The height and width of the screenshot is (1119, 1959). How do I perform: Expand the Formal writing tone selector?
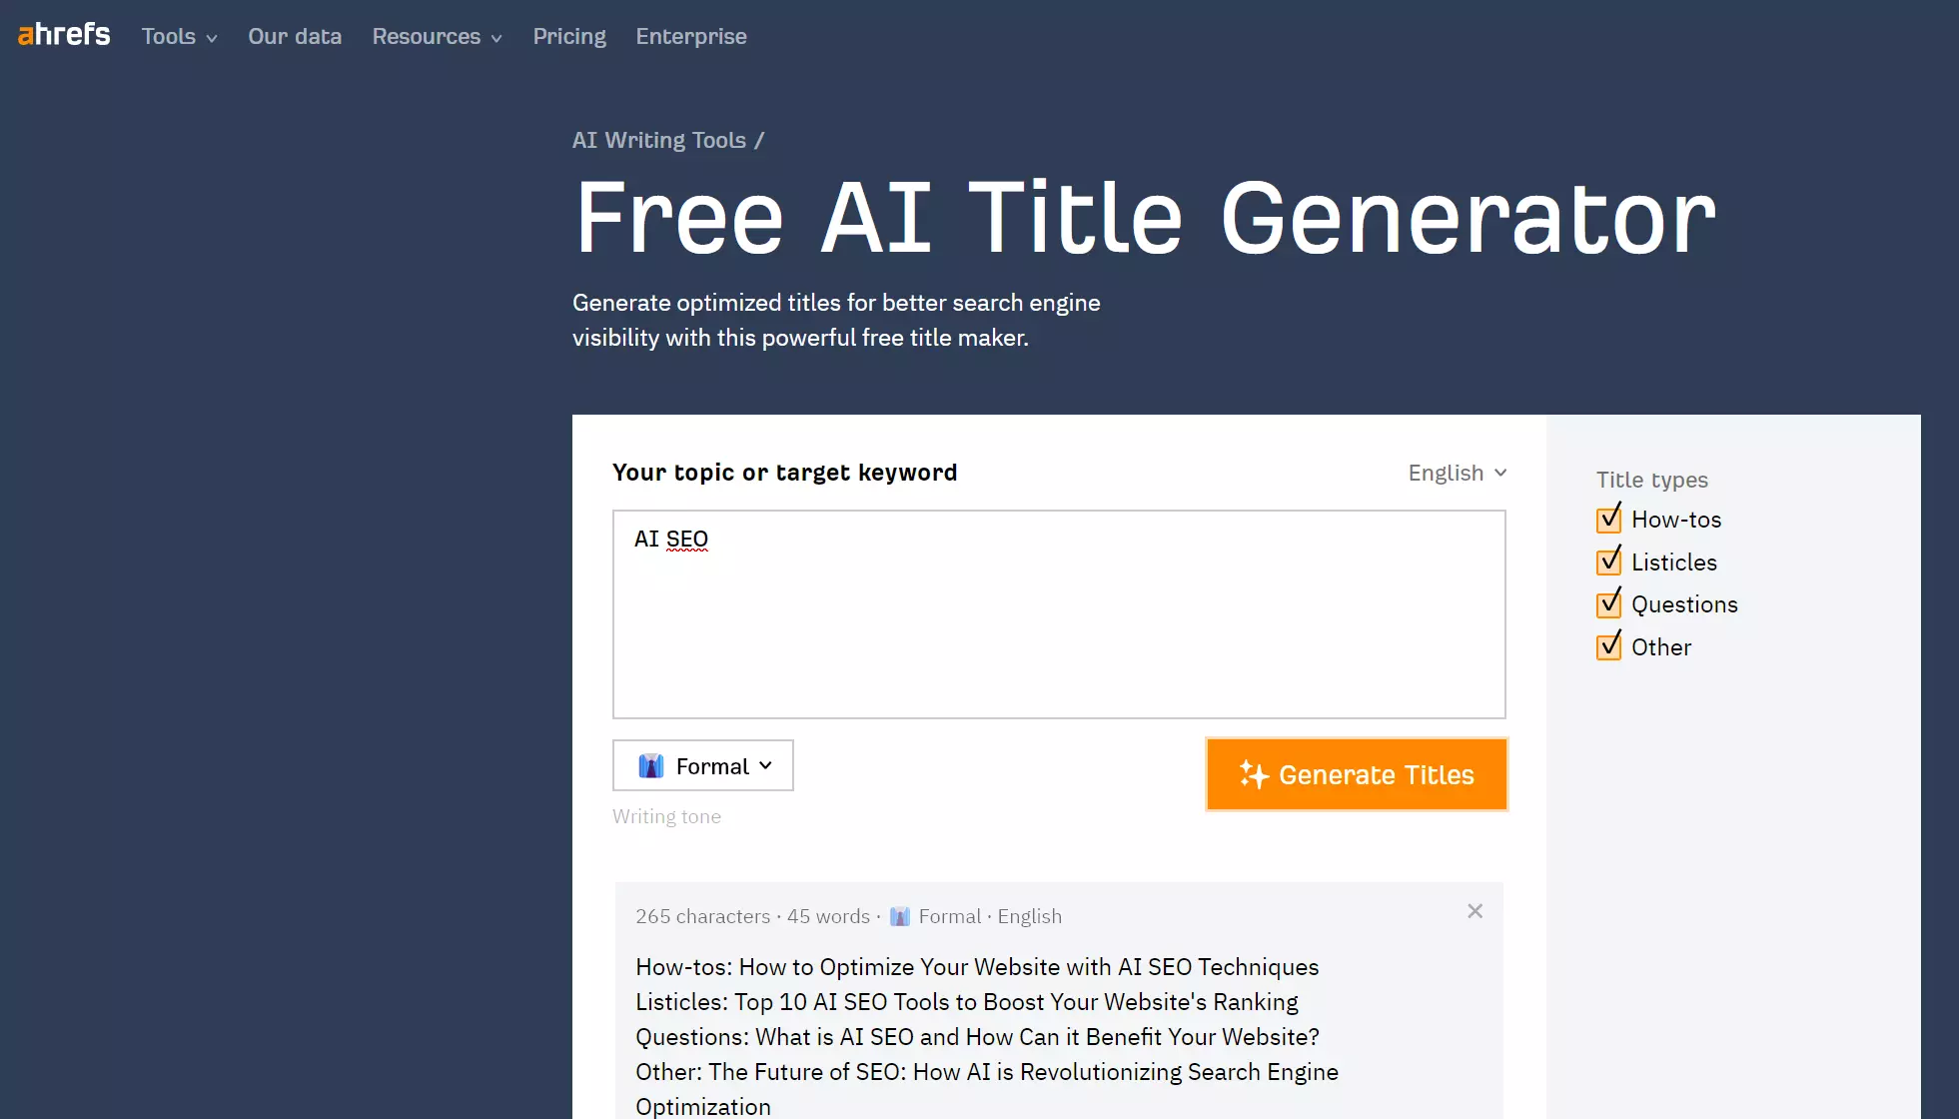(702, 765)
